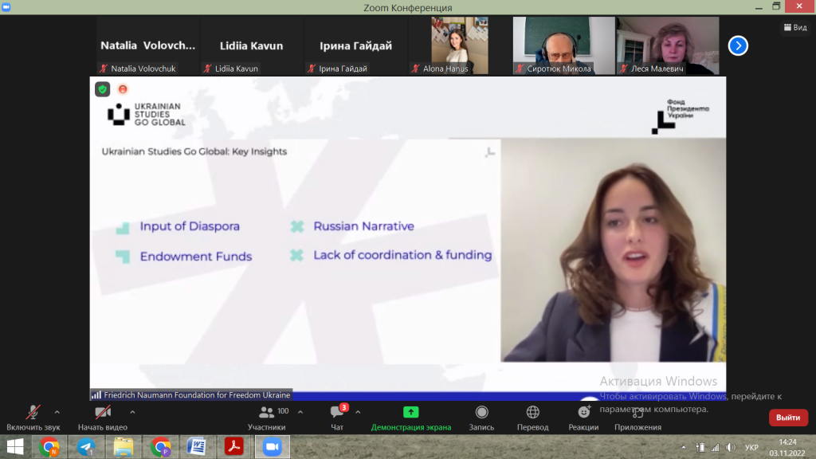Screen dimensions: 816x459
Task: Leave meeting with red Выйти button
Action: point(788,418)
